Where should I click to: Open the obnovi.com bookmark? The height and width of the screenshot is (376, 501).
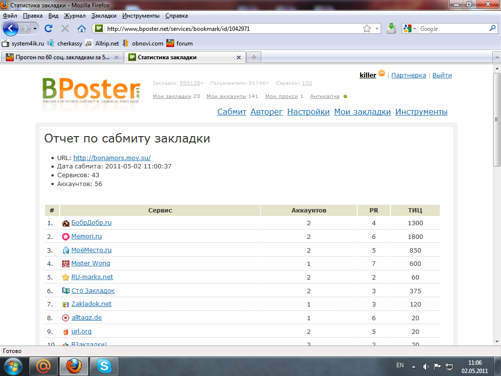[143, 44]
